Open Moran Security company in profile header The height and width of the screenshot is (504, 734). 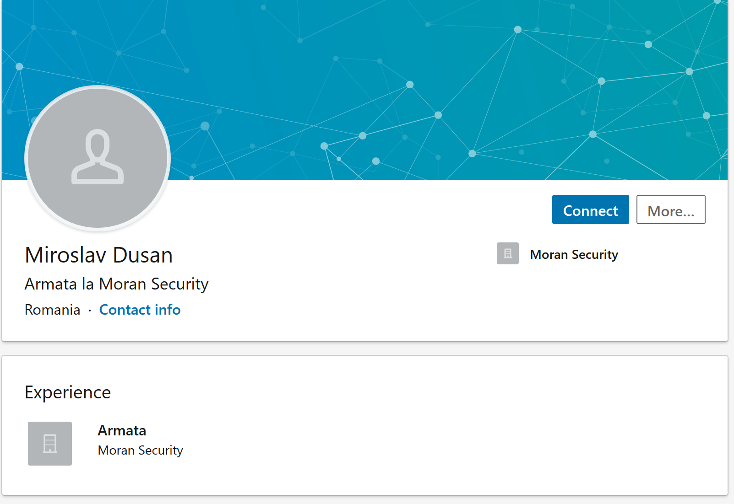tap(574, 254)
